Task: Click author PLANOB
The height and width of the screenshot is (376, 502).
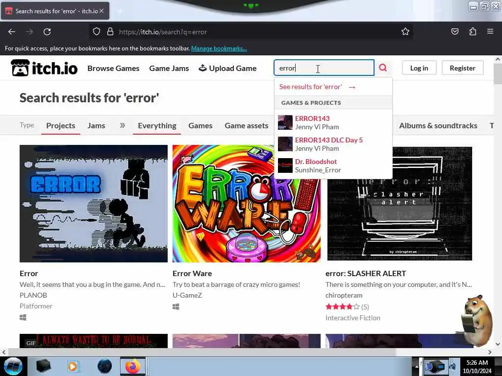Action: click(x=33, y=295)
